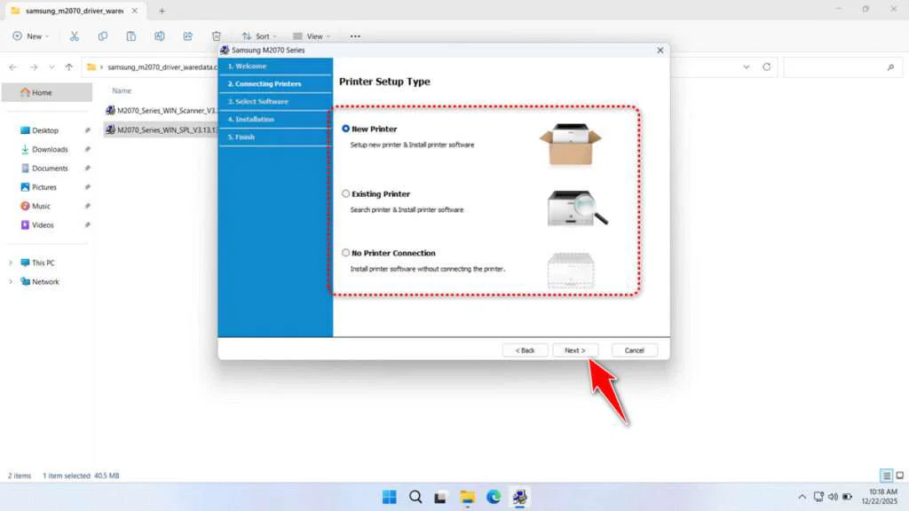Choose the Existing Printer option
Screen dimensions: 909x511
click(x=346, y=193)
